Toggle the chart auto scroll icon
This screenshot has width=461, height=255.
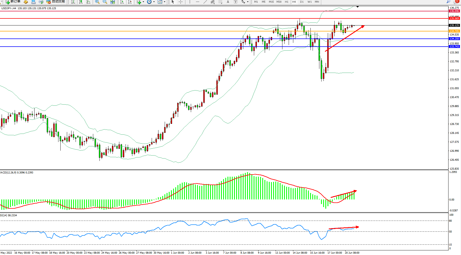[x=122, y=2]
